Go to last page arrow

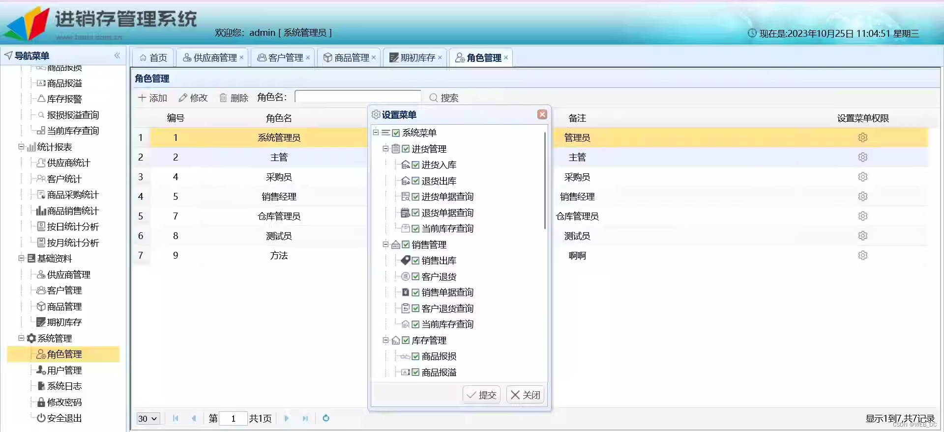pos(305,418)
